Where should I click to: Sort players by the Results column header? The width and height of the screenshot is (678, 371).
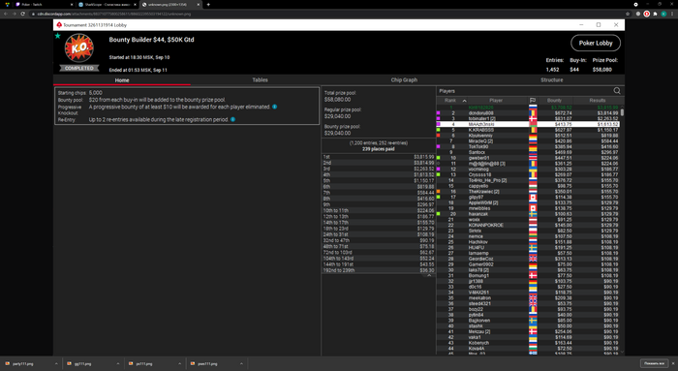coord(598,101)
